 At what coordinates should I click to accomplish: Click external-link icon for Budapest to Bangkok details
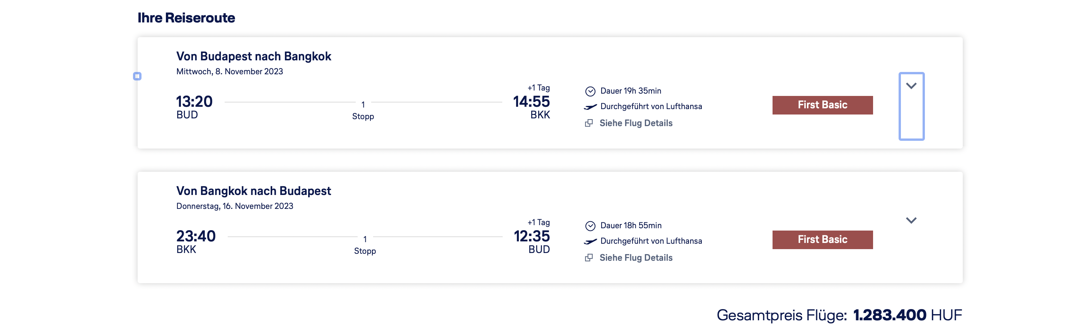pyautogui.click(x=589, y=123)
